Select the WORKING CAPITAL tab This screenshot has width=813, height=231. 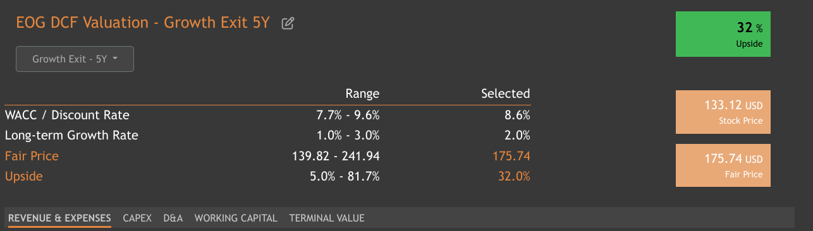click(x=236, y=218)
